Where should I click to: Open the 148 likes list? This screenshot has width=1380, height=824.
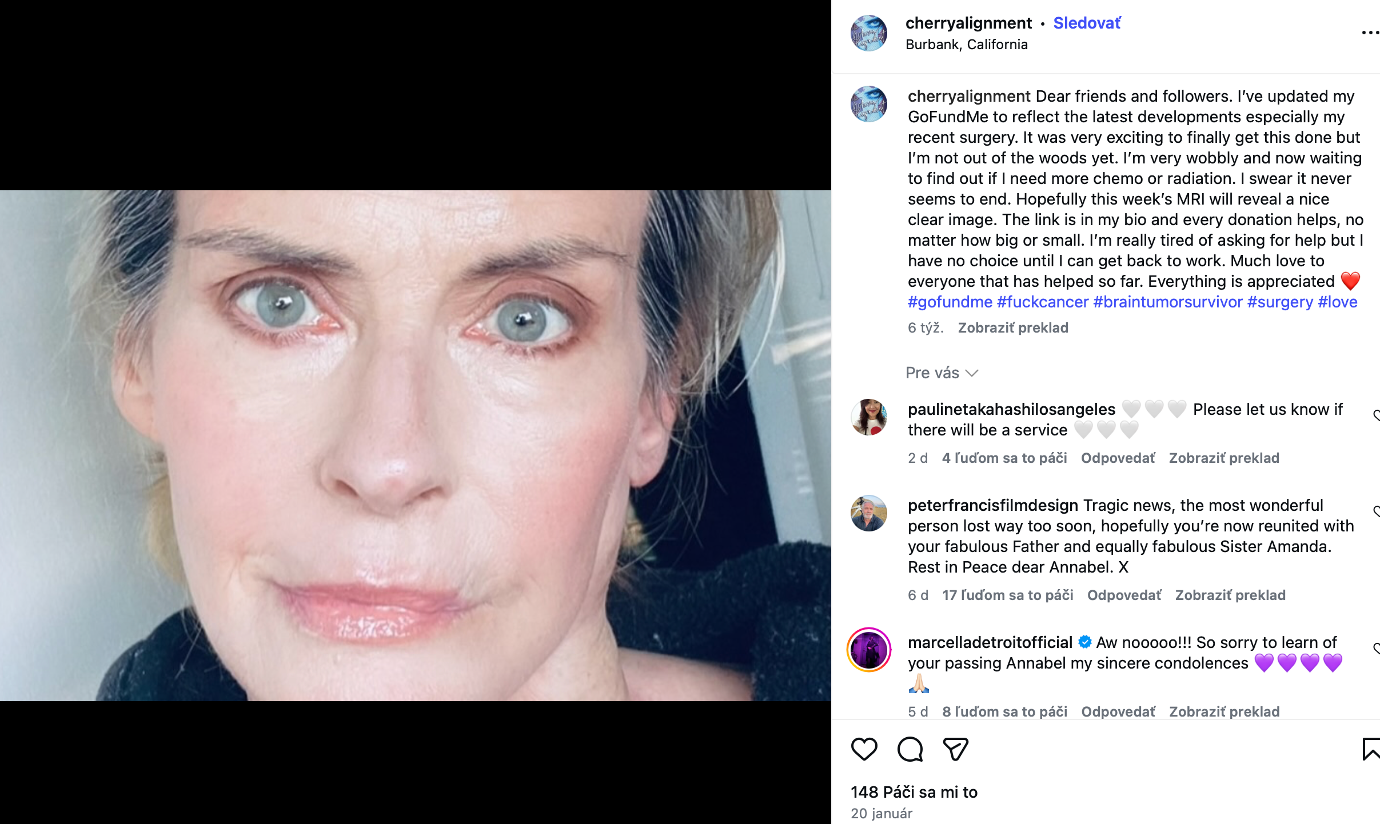914,792
